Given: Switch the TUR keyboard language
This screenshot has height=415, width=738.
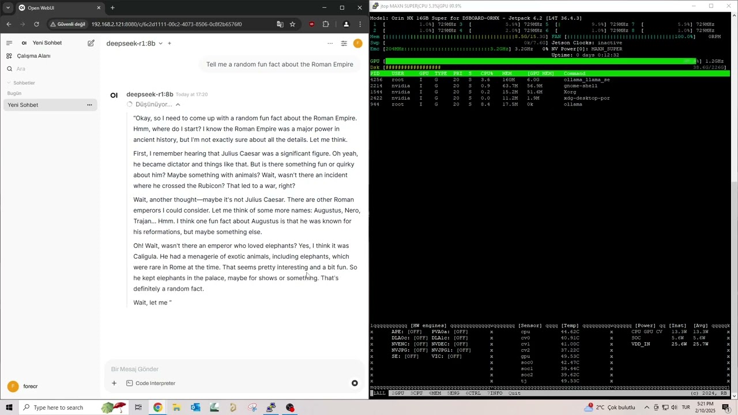Looking at the screenshot, I should [x=686, y=408].
